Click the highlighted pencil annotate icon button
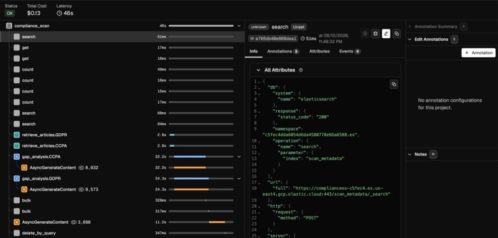Viewport: 498px width, 238px height. point(386,33)
